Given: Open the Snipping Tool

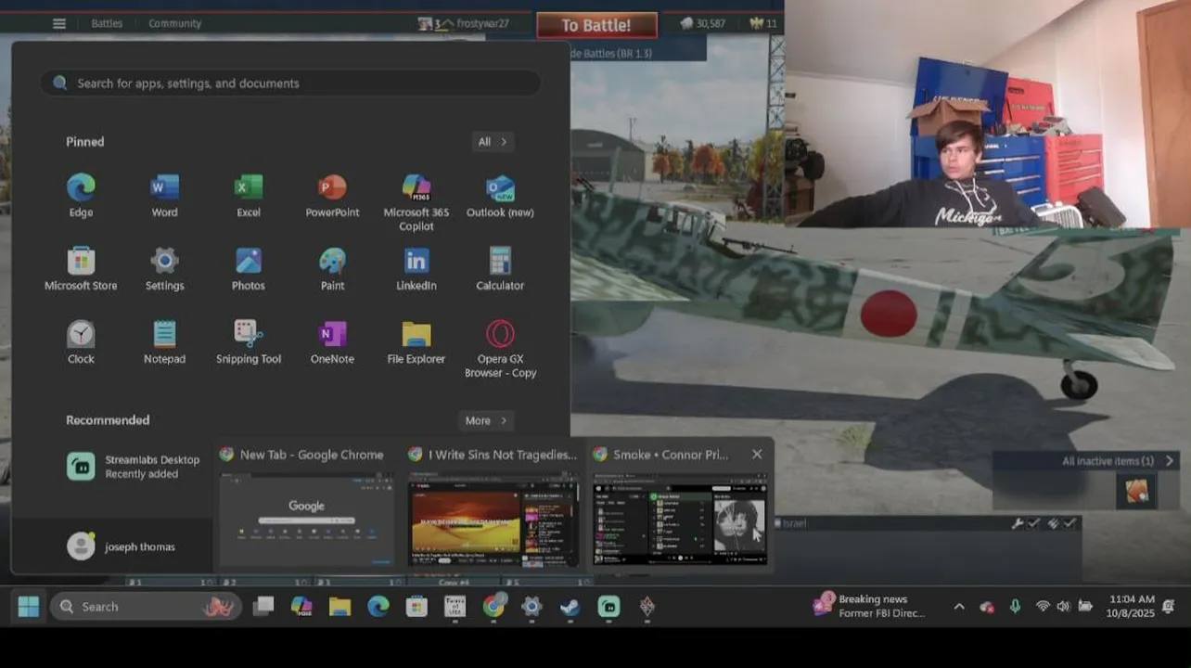Looking at the screenshot, I should point(249,342).
